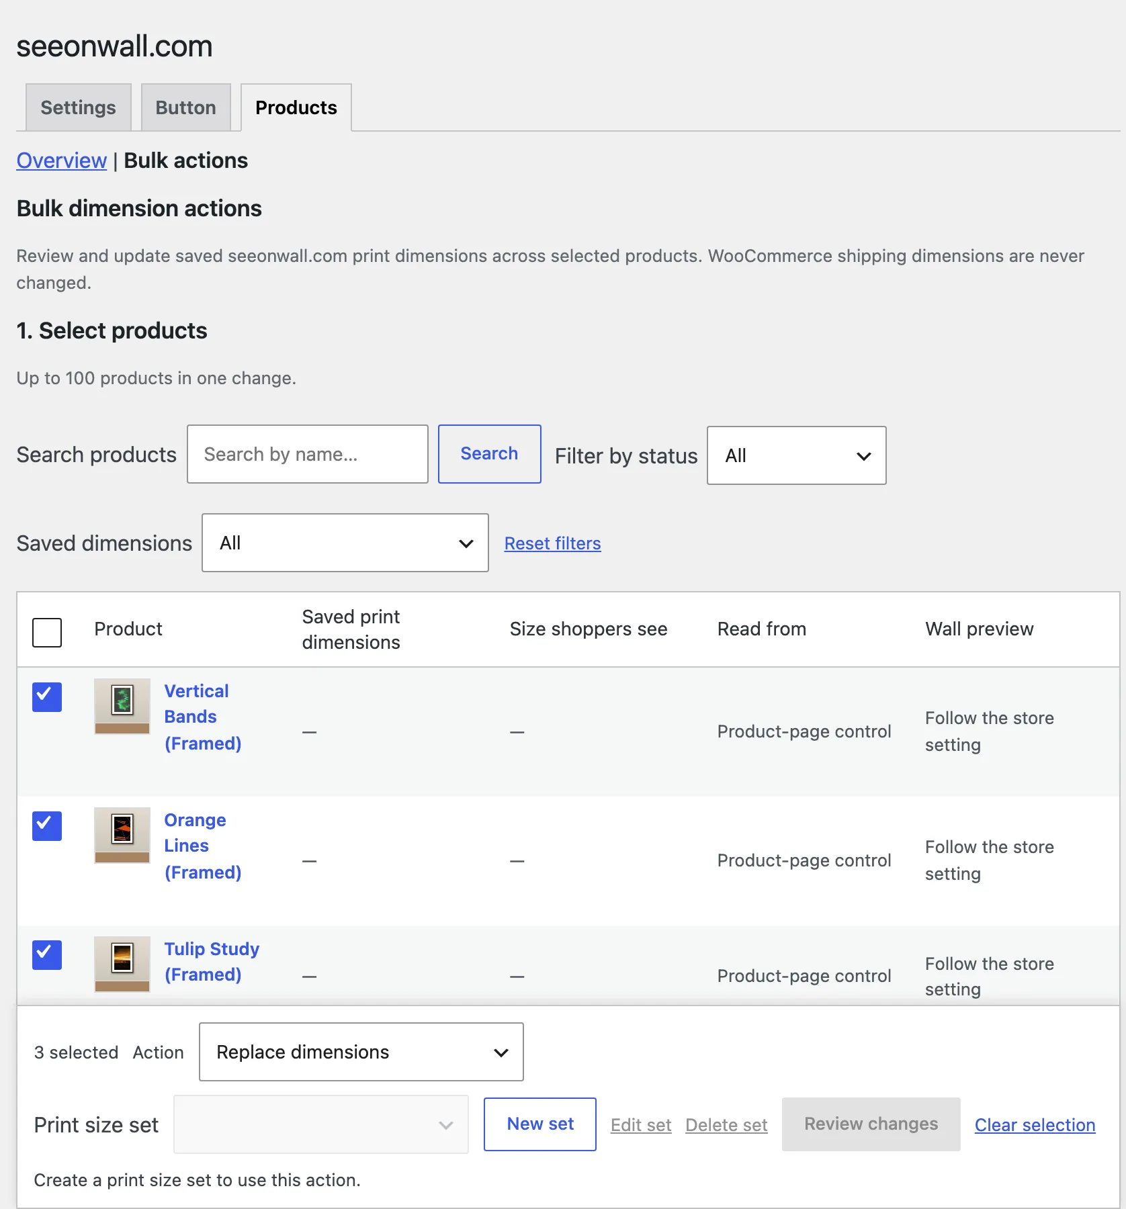Image resolution: width=1126 pixels, height=1209 pixels.
Task: Click the Size shoppers see column header
Action: 589,629
